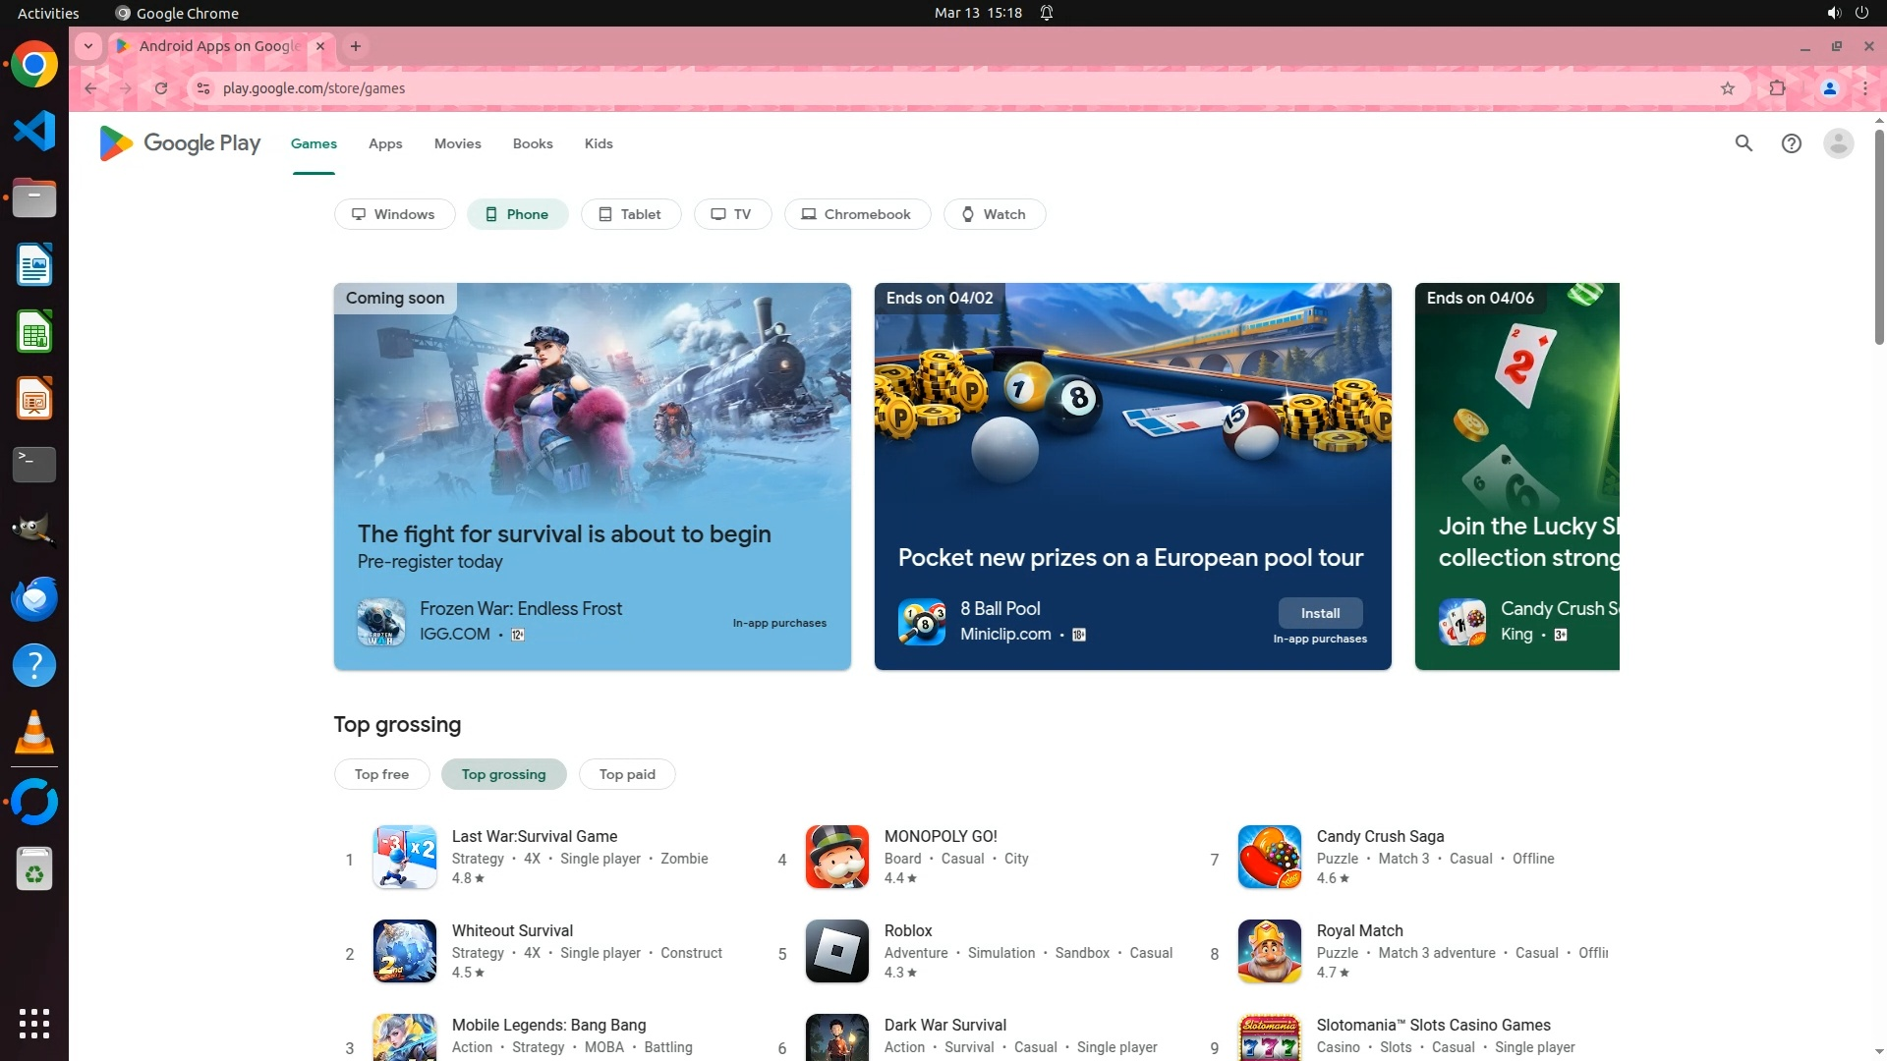Open the Google Play search icon
Screen dimensions: 1887x1061
click(x=1744, y=143)
